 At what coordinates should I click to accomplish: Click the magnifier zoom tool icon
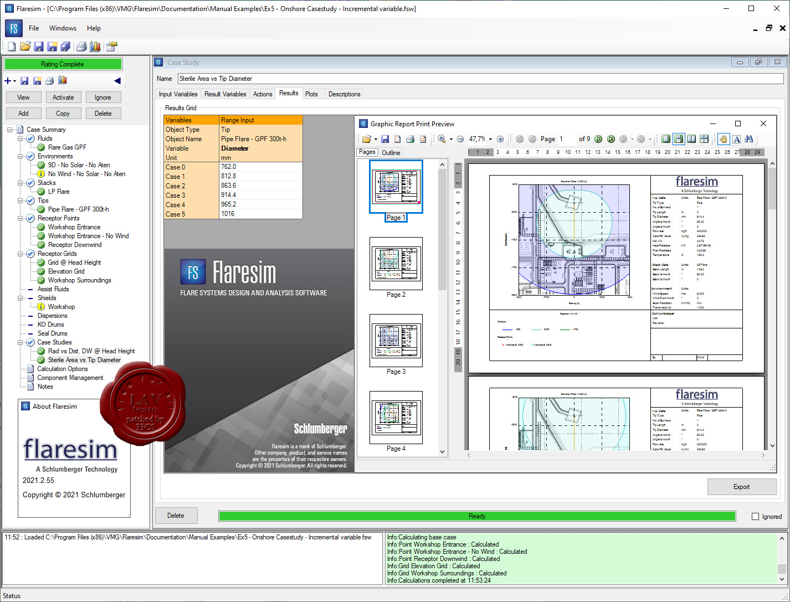(x=442, y=139)
